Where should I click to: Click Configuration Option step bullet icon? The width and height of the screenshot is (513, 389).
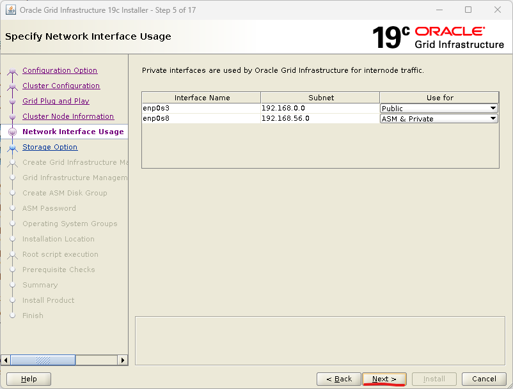click(x=12, y=70)
